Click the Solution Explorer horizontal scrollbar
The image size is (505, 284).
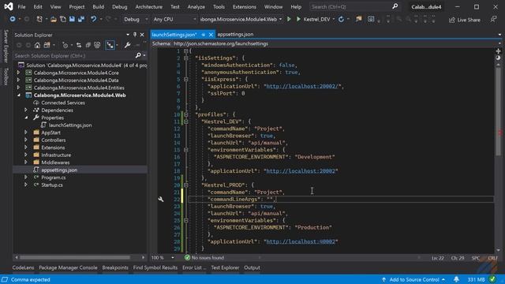tap(75, 258)
